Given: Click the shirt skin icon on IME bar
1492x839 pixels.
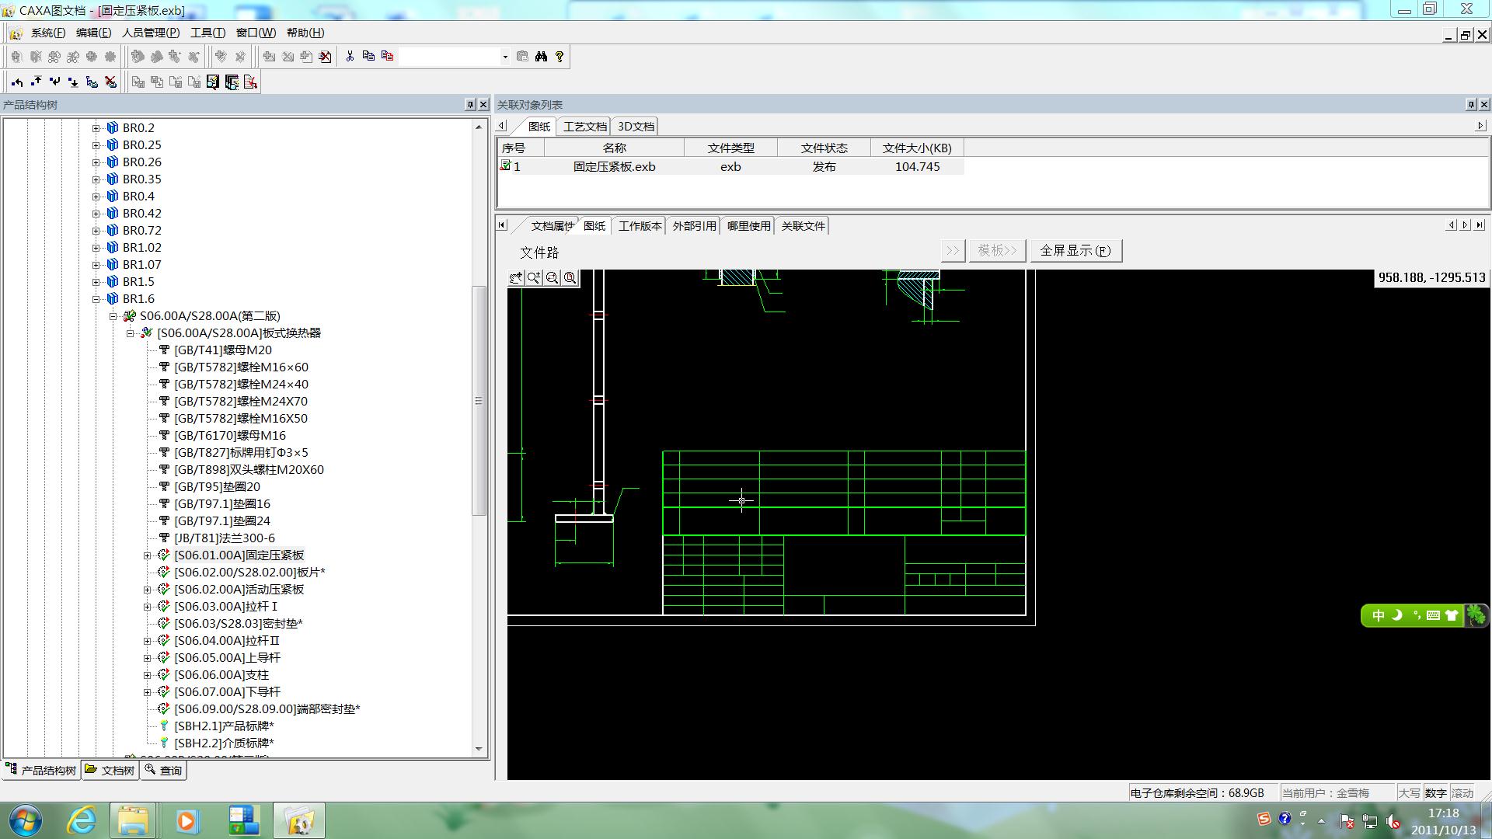Looking at the screenshot, I should click(x=1452, y=615).
